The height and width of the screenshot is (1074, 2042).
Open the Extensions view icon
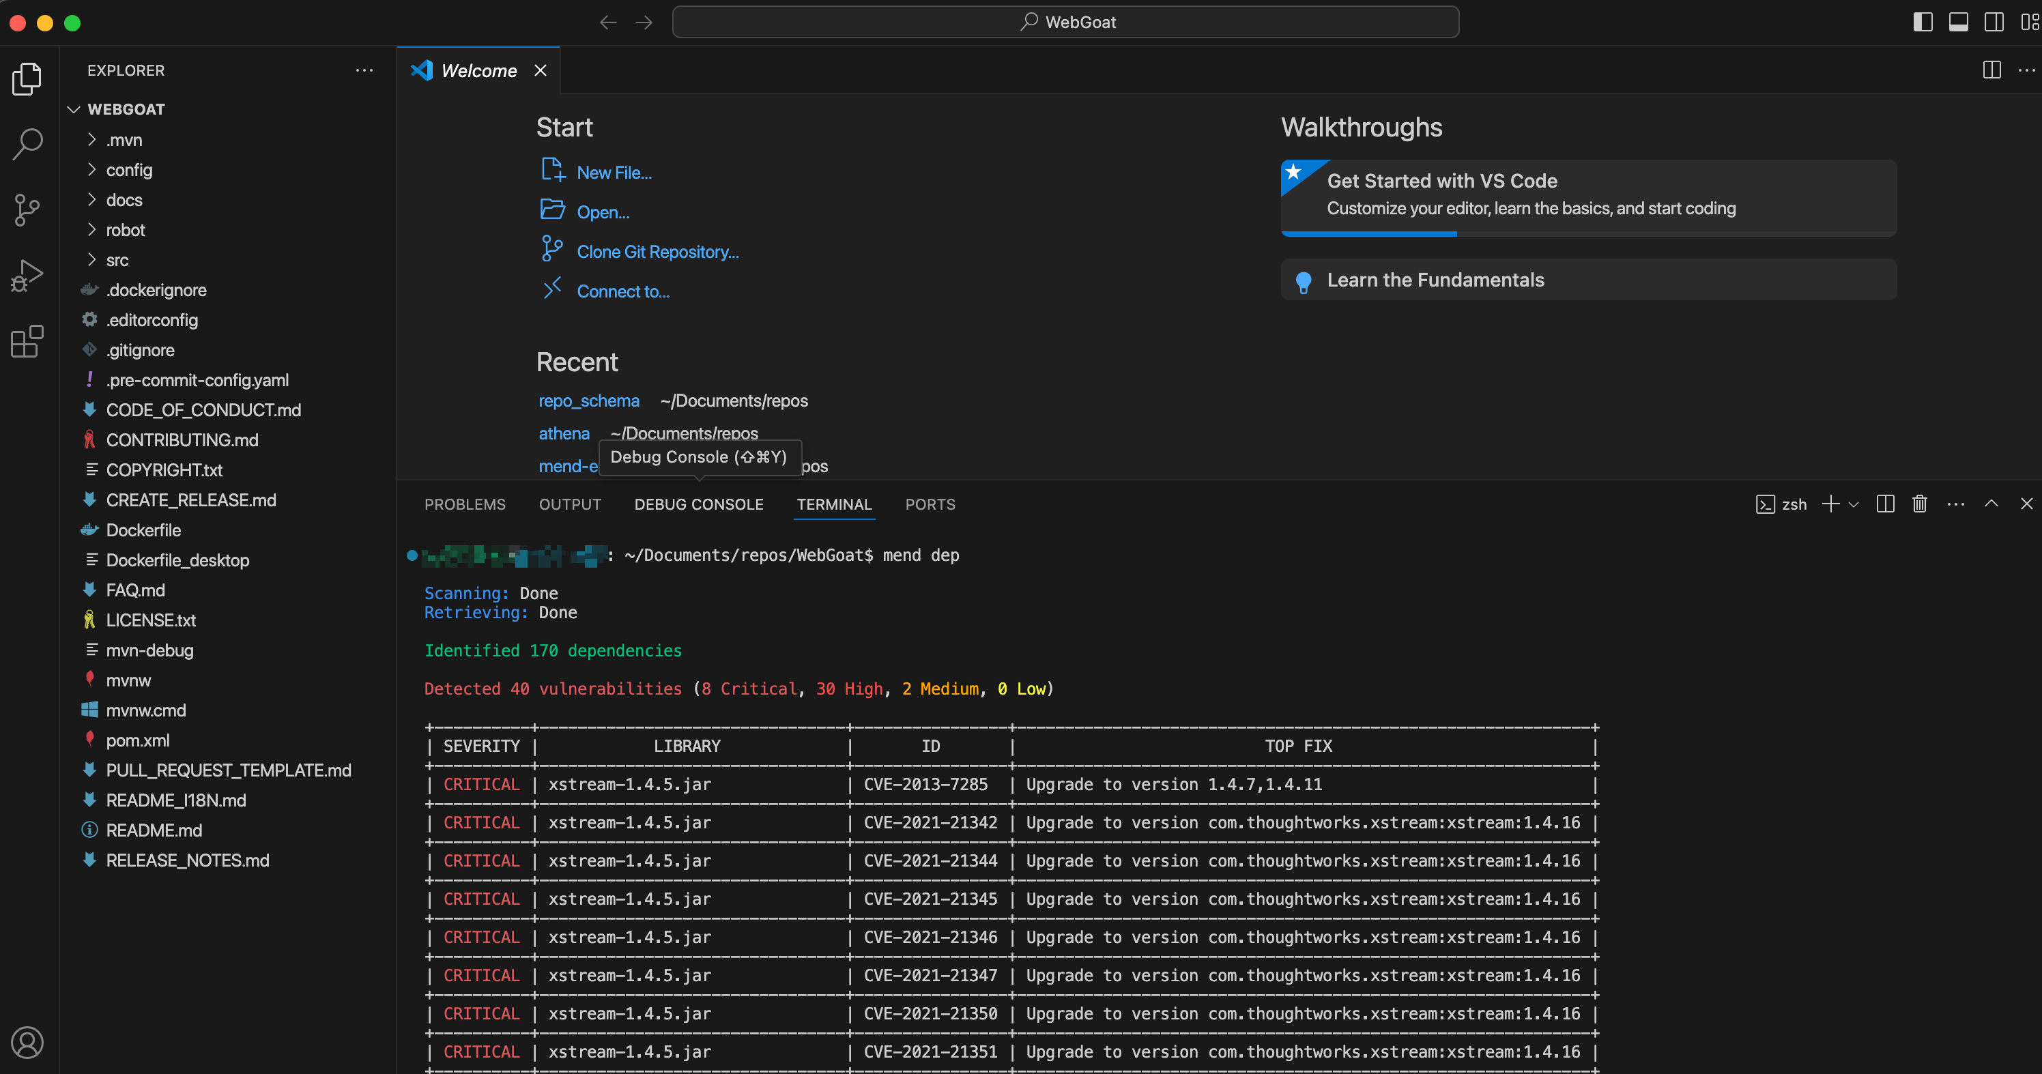(26, 340)
